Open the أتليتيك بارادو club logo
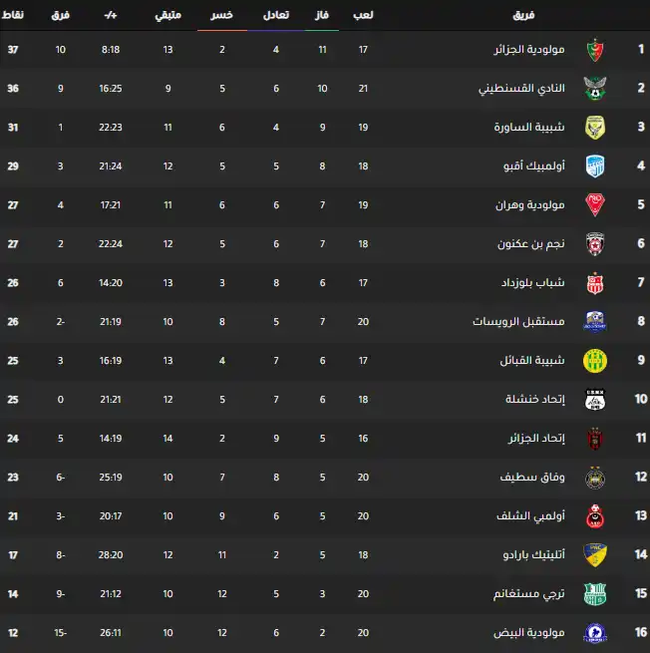Viewport: 650px width, 653px height. (595, 554)
